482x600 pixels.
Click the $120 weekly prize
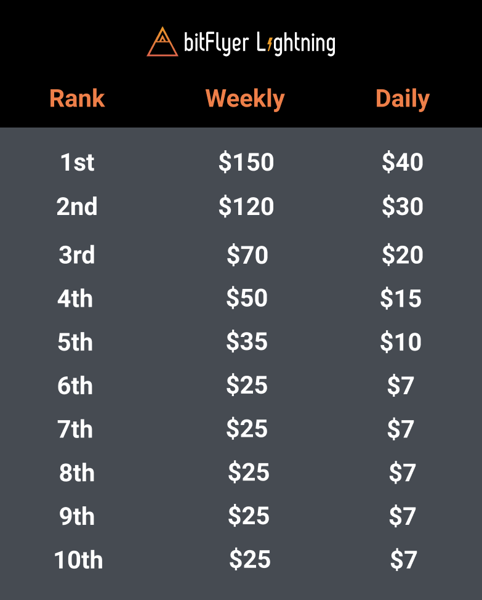coord(246,206)
